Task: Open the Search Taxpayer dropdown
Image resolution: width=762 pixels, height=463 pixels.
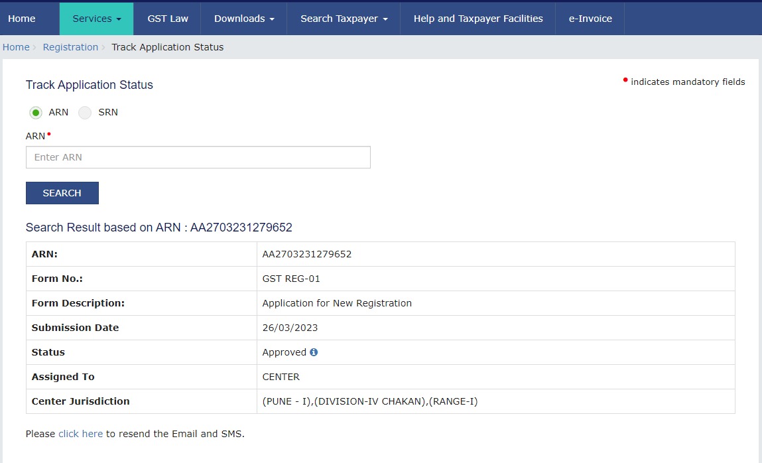Action: 344,19
